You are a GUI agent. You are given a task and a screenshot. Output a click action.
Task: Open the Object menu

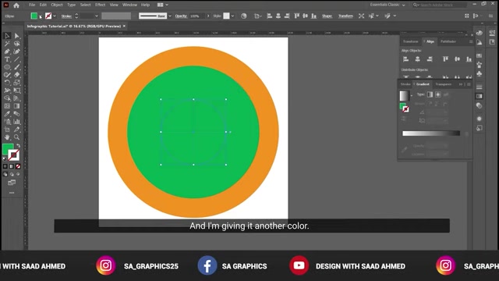[57, 5]
